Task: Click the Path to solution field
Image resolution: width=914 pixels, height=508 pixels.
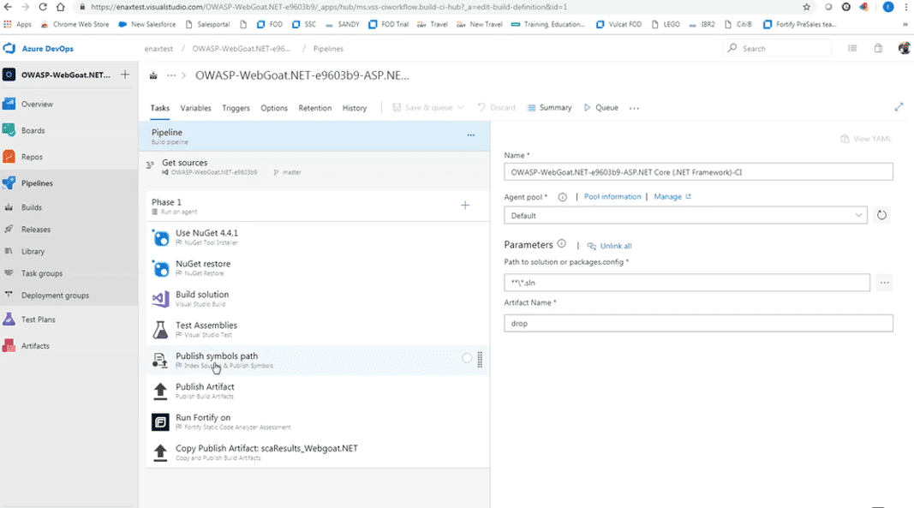Action: pos(687,283)
